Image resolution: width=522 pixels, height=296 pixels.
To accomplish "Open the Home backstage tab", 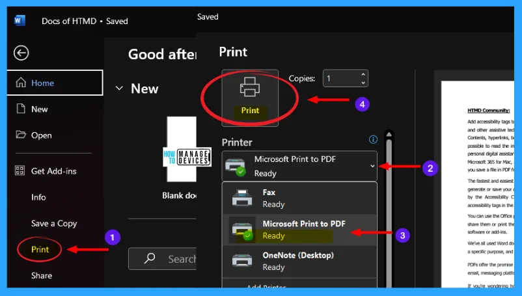I will (55, 83).
